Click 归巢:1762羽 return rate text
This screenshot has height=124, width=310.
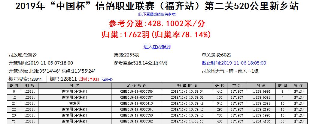point(156,35)
